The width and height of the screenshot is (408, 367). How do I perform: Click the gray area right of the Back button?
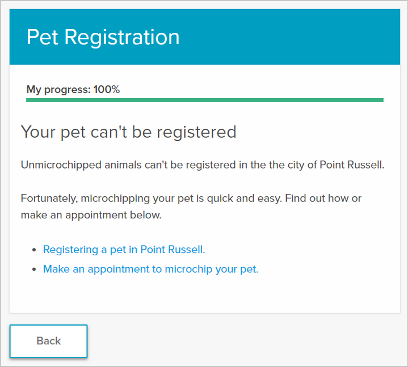(x=244, y=341)
